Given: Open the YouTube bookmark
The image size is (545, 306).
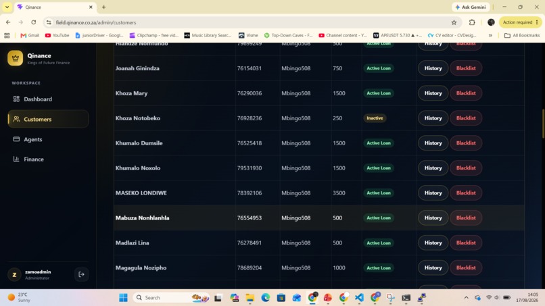Looking at the screenshot, I should [x=57, y=35].
